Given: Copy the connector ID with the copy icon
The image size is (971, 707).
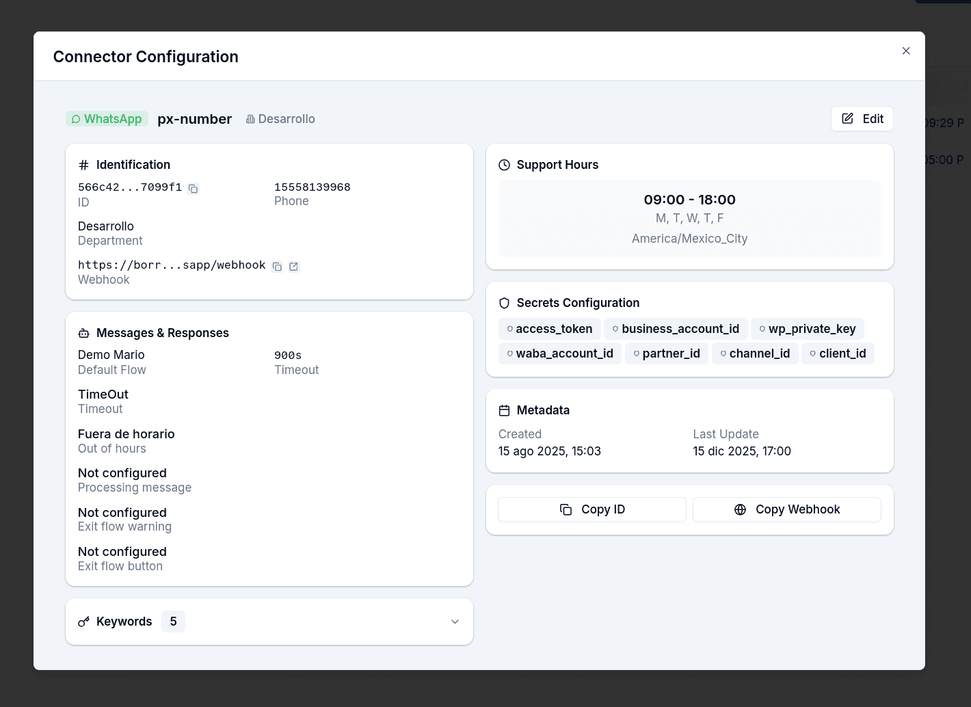Looking at the screenshot, I should [x=194, y=189].
